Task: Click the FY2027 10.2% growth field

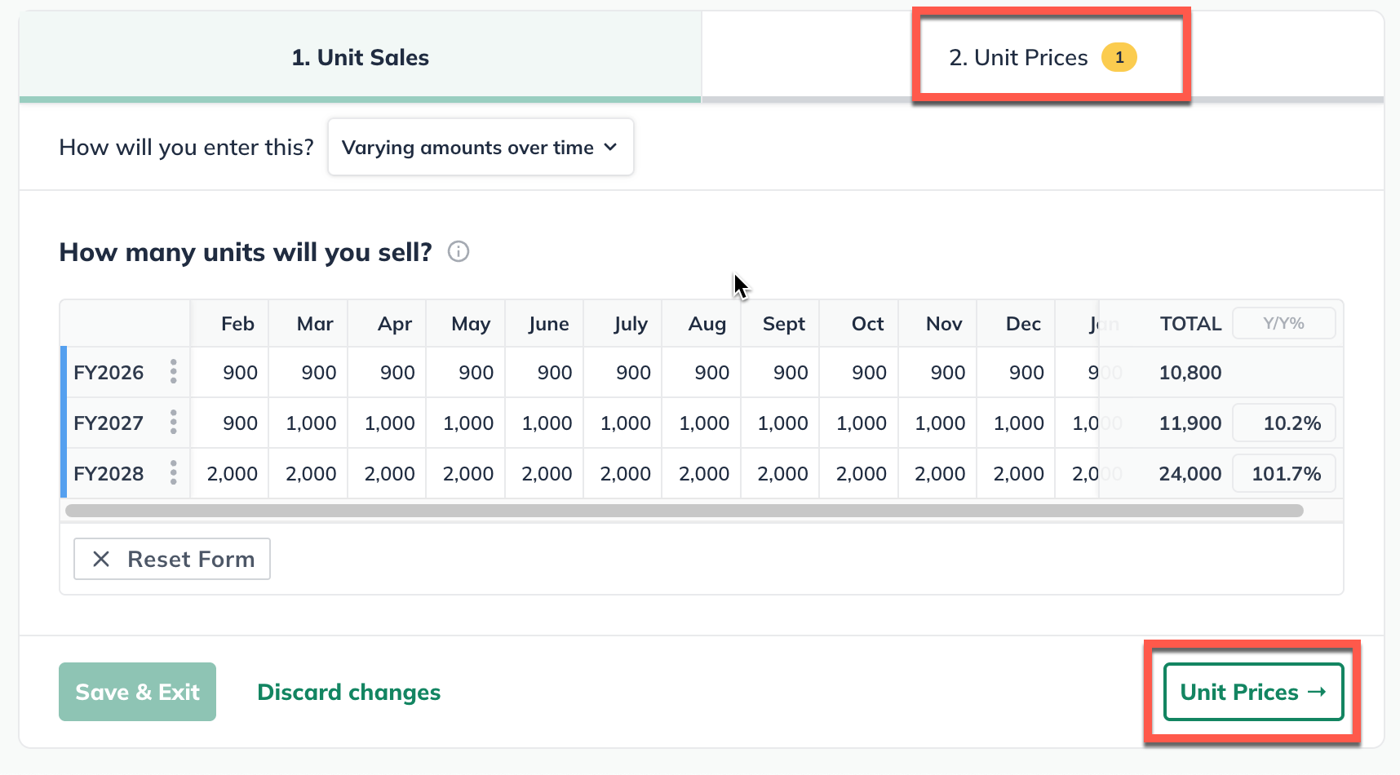Action: click(x=1283, y=423)
